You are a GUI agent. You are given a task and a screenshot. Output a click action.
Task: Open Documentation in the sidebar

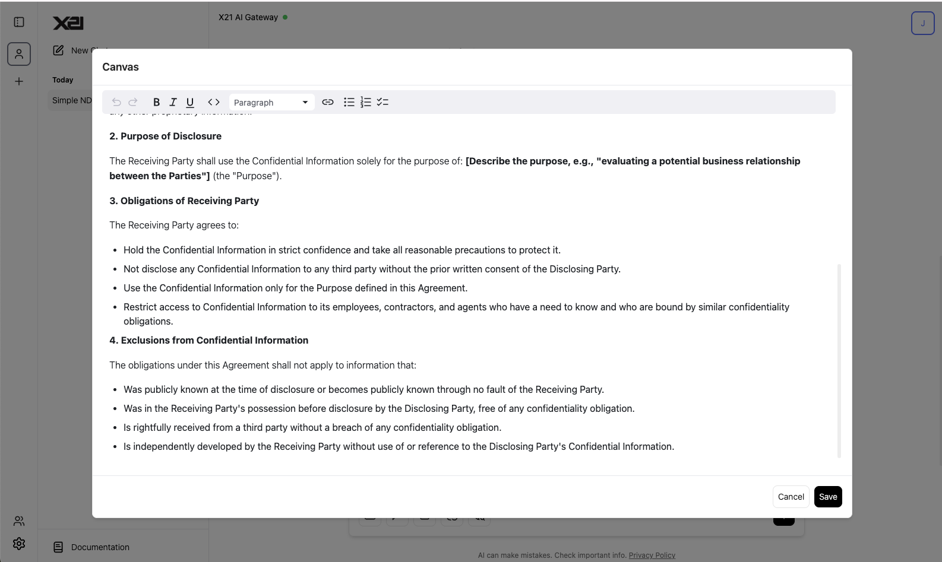[100, 547]
